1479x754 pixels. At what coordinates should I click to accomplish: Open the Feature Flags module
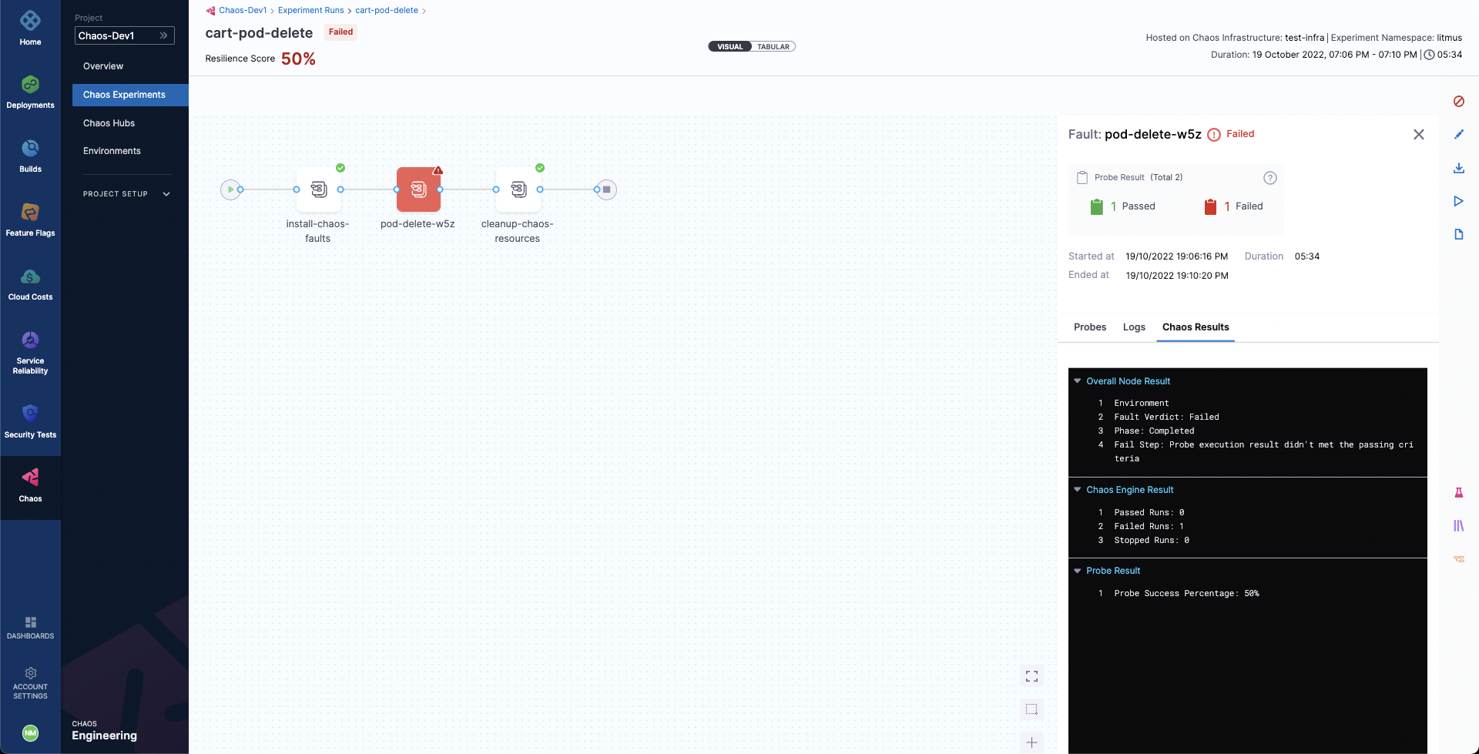click(x=30, y=219)
